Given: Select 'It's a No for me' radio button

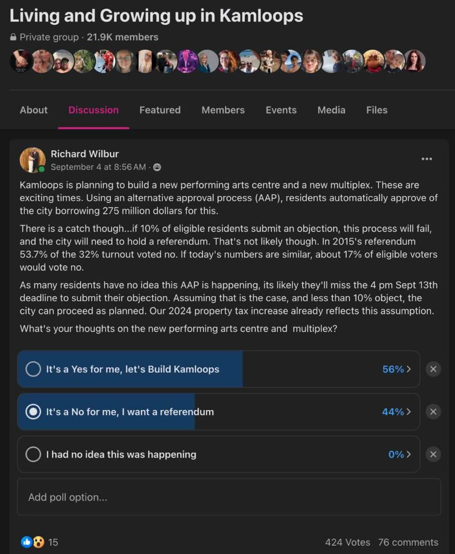Looking at the screenshot, I should (x=34, y=412).
